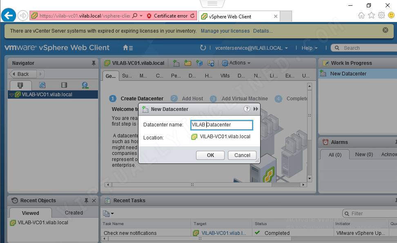397x243 pixels.
Task: Open the Networking inventory globe icon
Action: coord(85,85)
